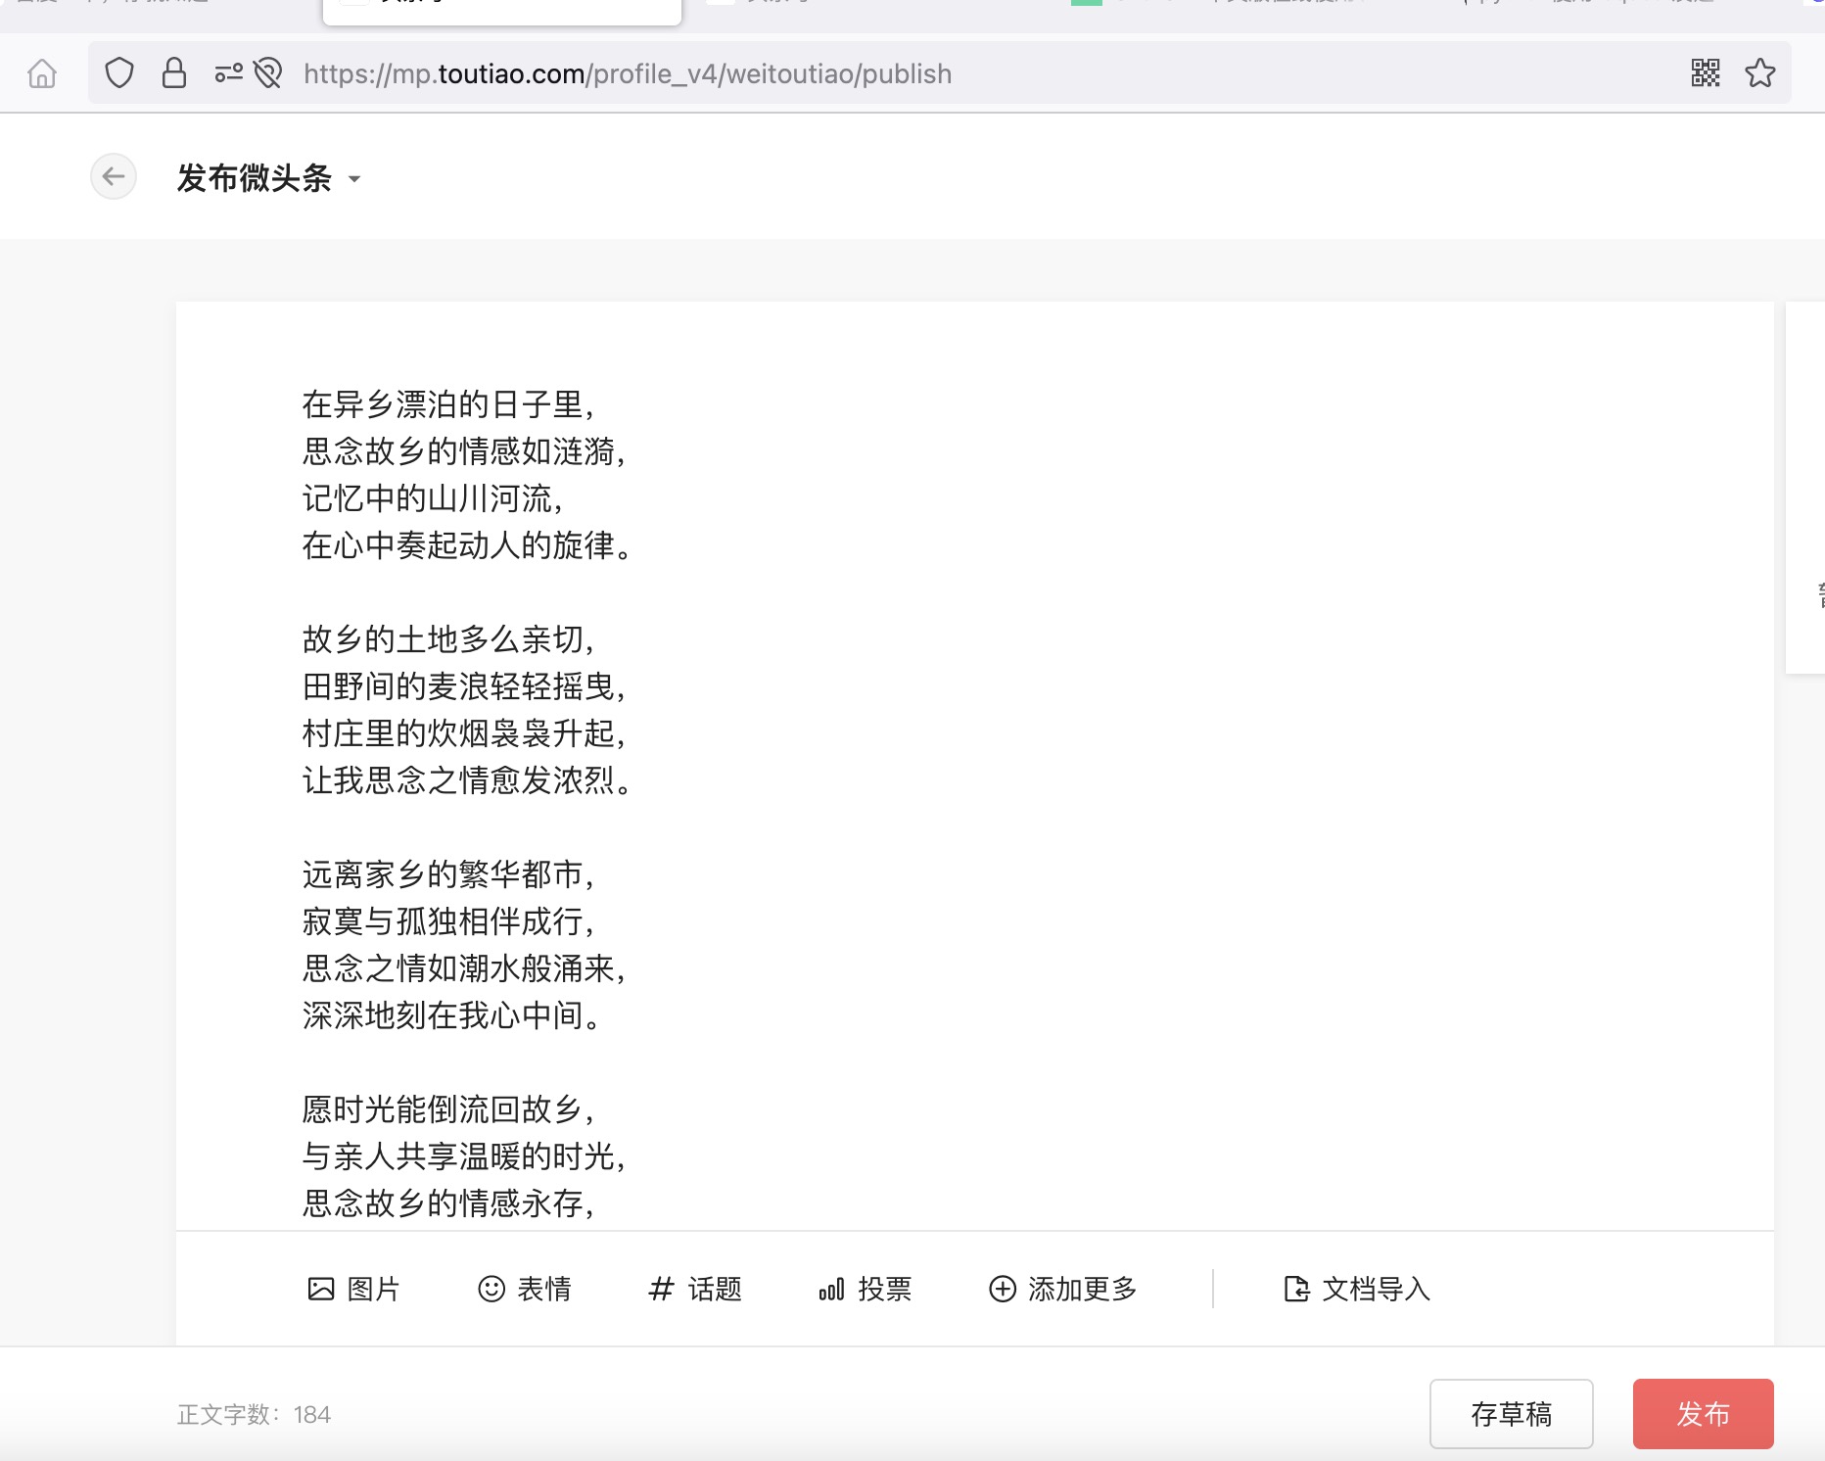Click the line 故乡的土地多么亲切
This screenshot has width=1825, height=1461.
pos(448,639)
